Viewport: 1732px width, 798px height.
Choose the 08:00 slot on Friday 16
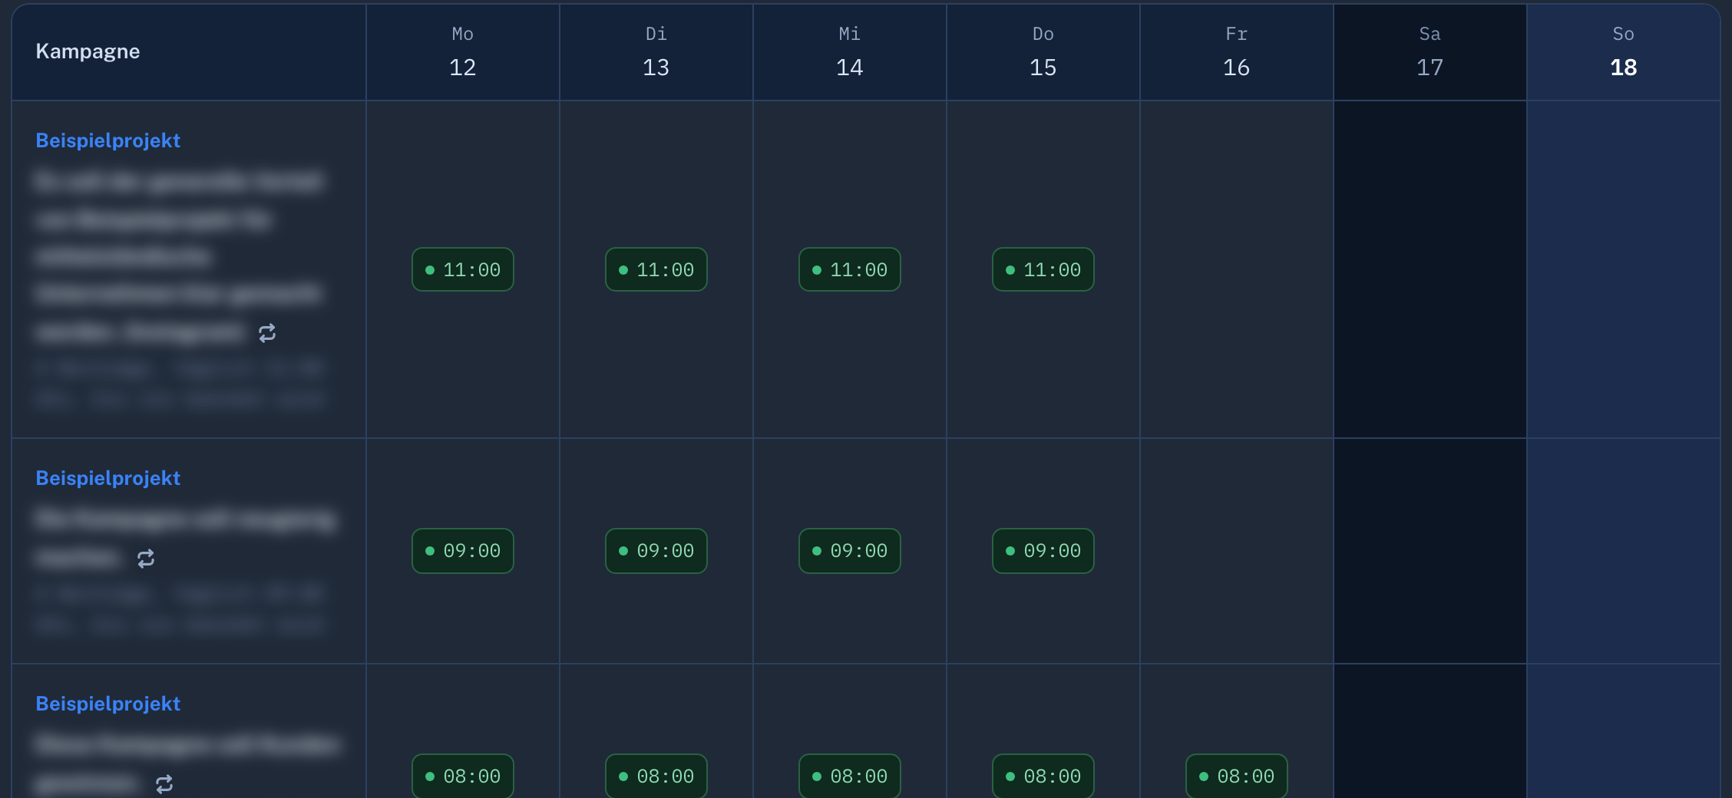[1237, 776]
